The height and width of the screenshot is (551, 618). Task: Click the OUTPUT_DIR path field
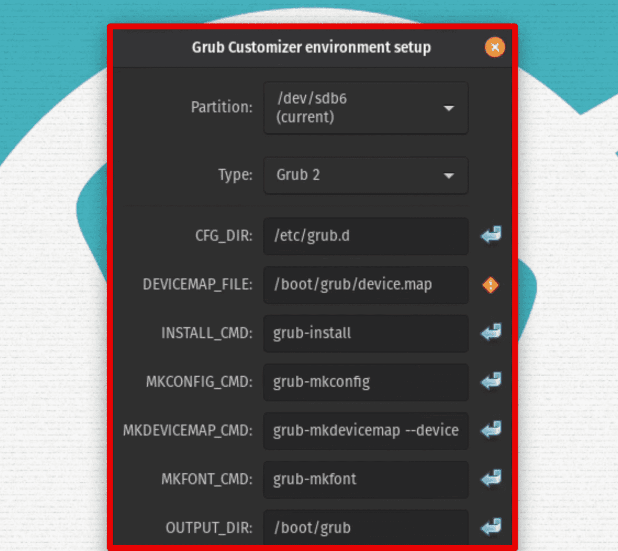pos(366,527)
